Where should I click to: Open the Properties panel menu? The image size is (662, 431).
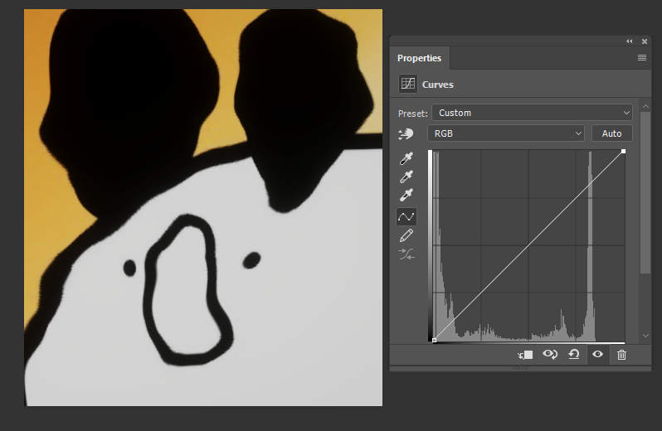pyautogui.click(x=642, y=58)
